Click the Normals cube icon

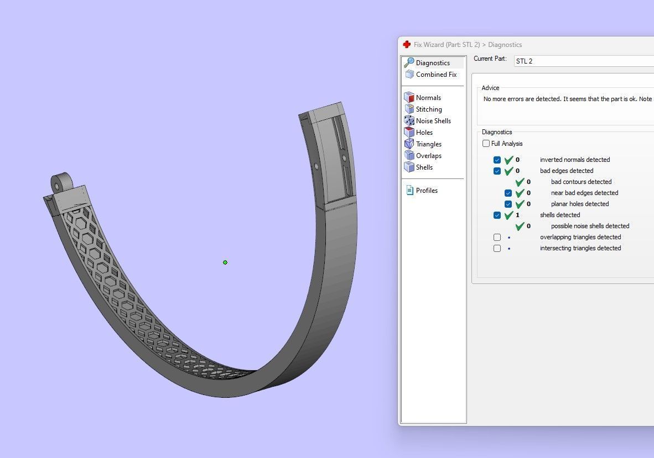(x=409, y=97)
